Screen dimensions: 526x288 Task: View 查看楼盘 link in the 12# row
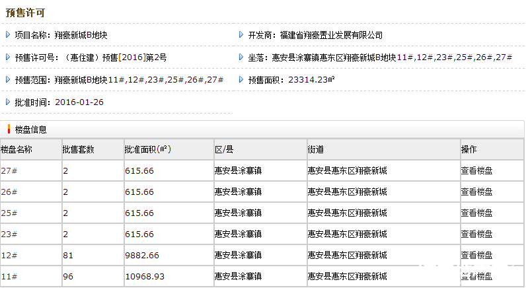point(476,255)
